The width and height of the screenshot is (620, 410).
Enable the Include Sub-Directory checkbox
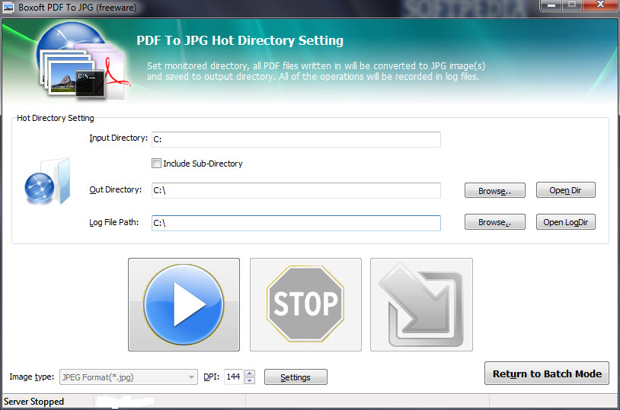[x=157, y=163]
